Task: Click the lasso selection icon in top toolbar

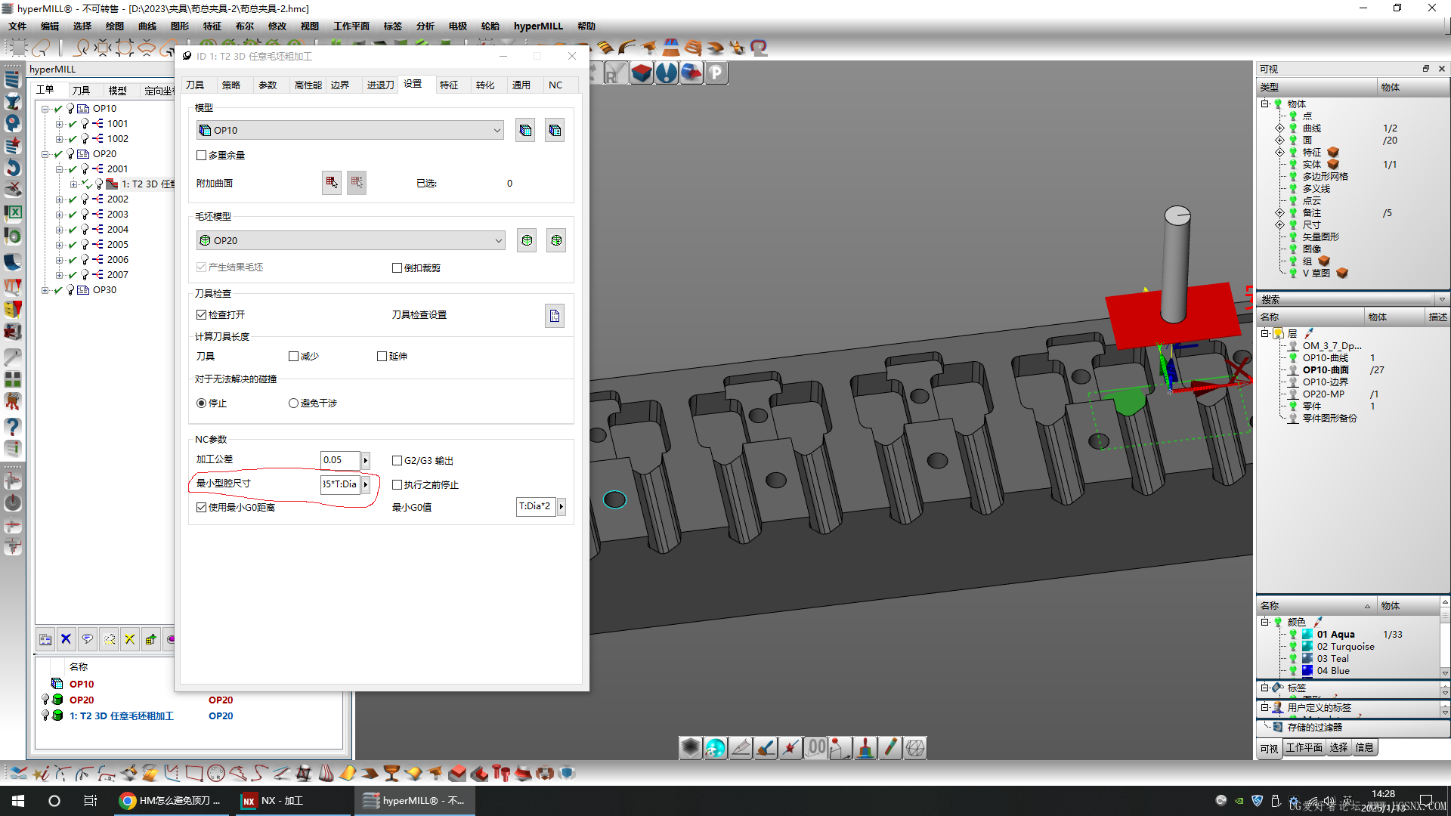Action: click(x=42, y=48)
